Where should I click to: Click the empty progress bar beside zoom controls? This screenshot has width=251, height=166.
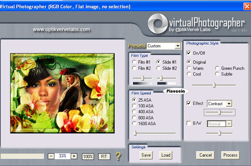tap(22, 156)
